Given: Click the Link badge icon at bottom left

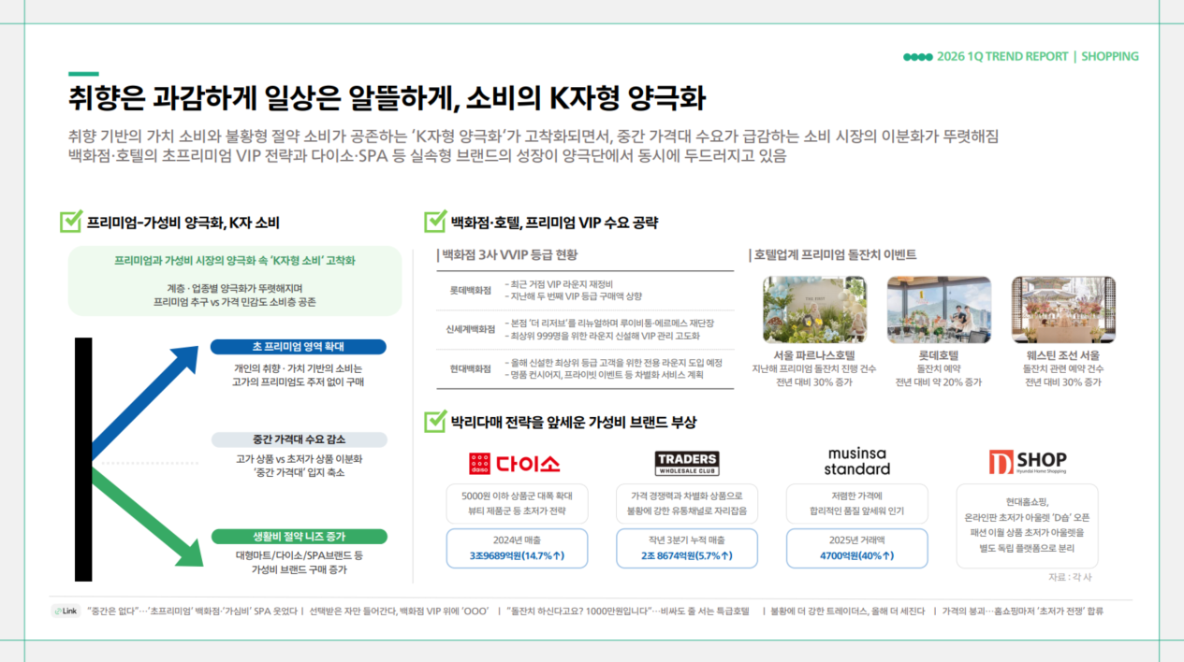Looking at the screenshot, I should [65, 611].
